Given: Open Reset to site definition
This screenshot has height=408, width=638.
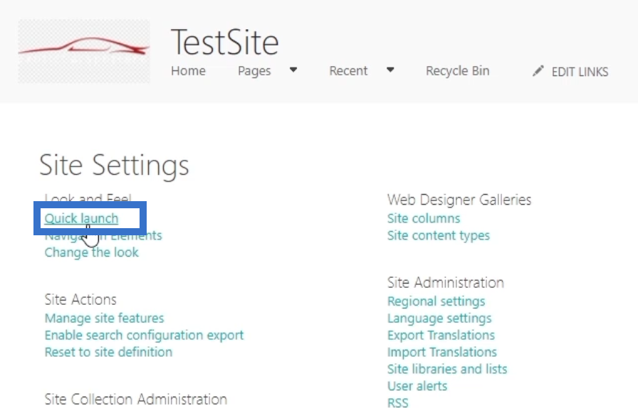Looking at the screenshot, I should click(108, 352).
